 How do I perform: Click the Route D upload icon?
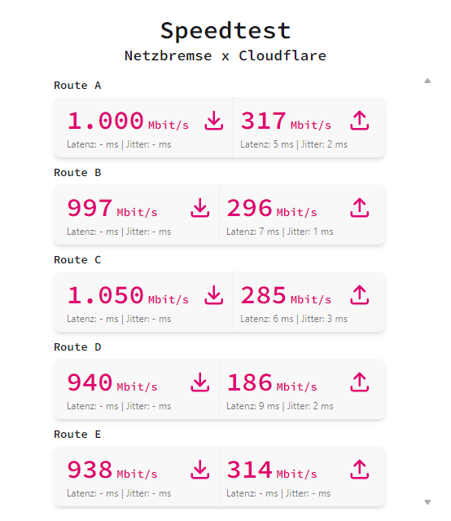pyautogui.click(x=359, y=382)
